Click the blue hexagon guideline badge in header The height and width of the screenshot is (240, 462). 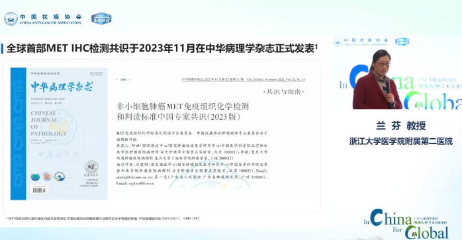[101, 19]
